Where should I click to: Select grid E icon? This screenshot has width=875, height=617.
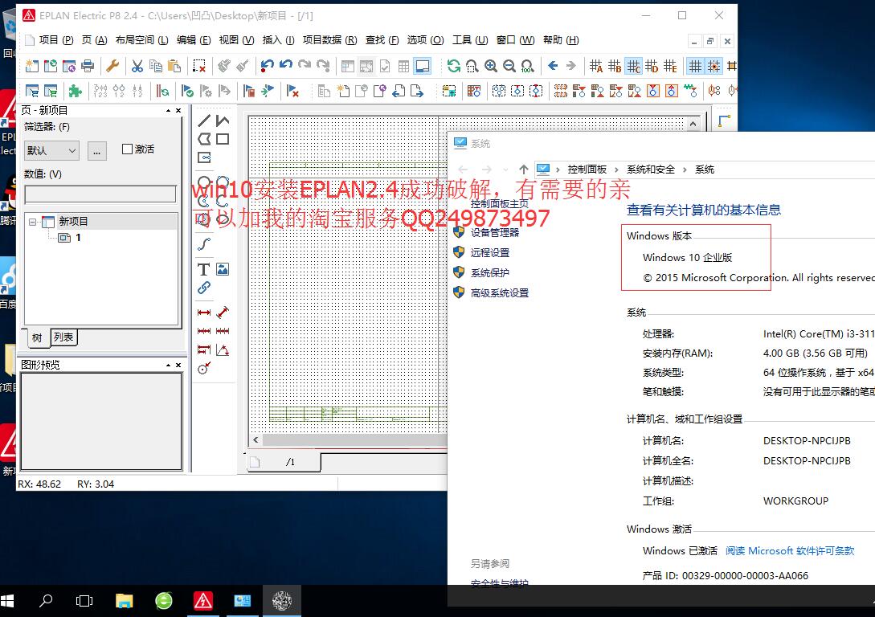669,67
